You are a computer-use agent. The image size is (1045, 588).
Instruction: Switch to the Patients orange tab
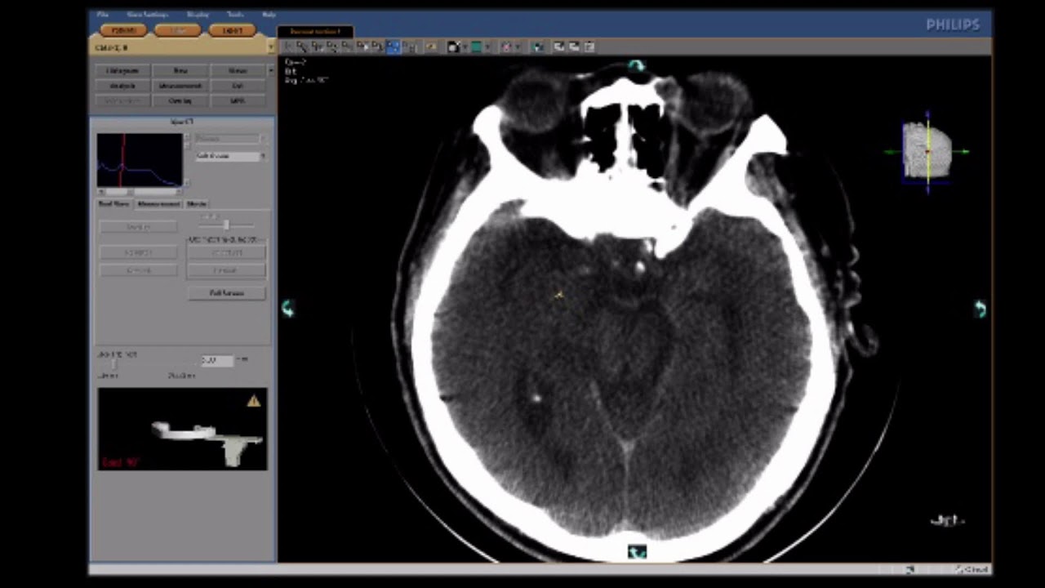click(x=123, y=30)
